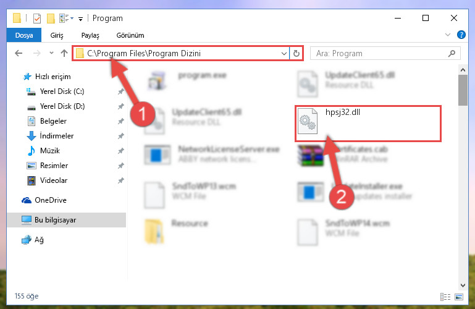Select the hpsj32.dll file
This screenshot has height=309, width=475.
pyautogui.click(x=368, y=122)
